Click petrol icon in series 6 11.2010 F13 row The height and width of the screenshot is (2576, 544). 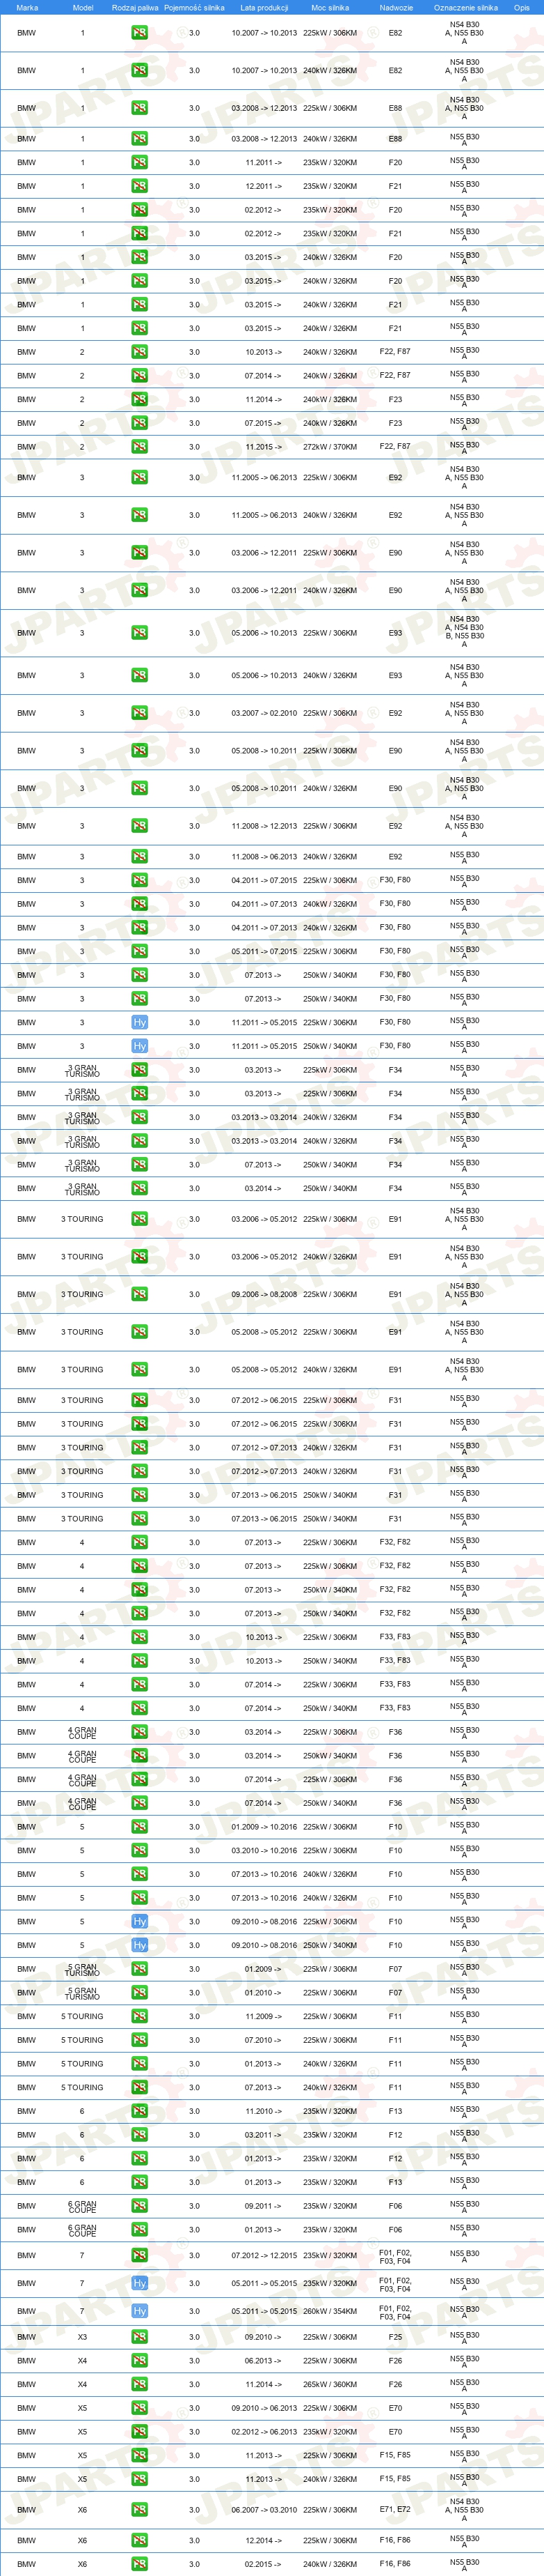[140, 2111]
